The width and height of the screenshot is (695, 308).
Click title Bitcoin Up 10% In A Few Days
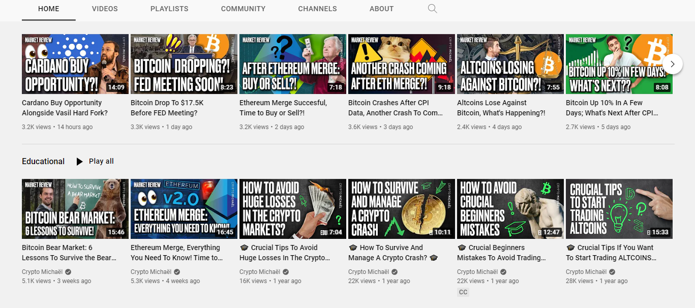(x=613, y=108)
